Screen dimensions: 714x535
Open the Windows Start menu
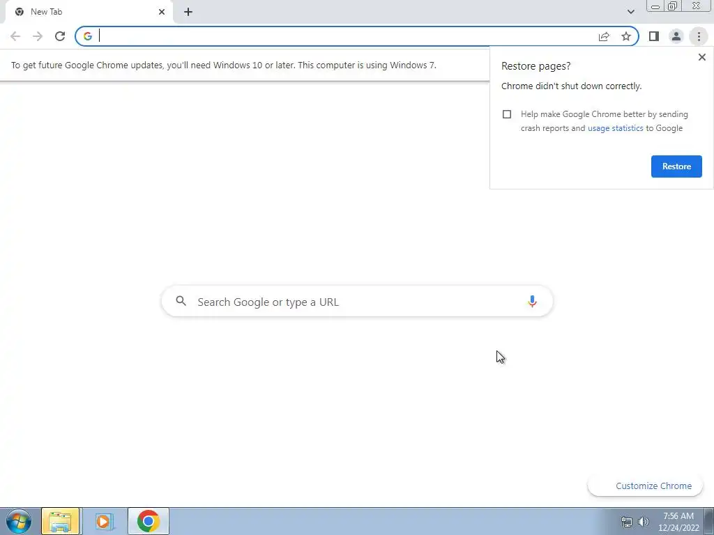pos(19,521)
